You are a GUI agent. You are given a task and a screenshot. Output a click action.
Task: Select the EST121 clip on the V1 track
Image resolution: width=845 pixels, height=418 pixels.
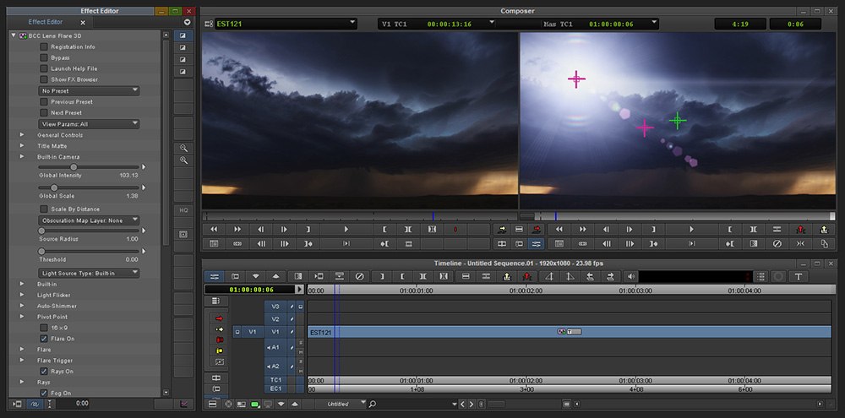pos(422,332)
